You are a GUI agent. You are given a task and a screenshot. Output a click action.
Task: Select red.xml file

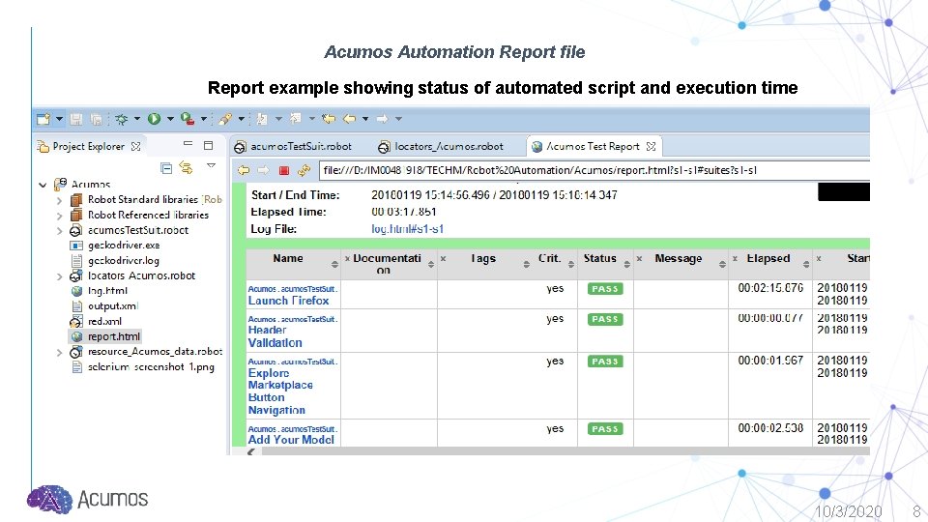(104, 321)
